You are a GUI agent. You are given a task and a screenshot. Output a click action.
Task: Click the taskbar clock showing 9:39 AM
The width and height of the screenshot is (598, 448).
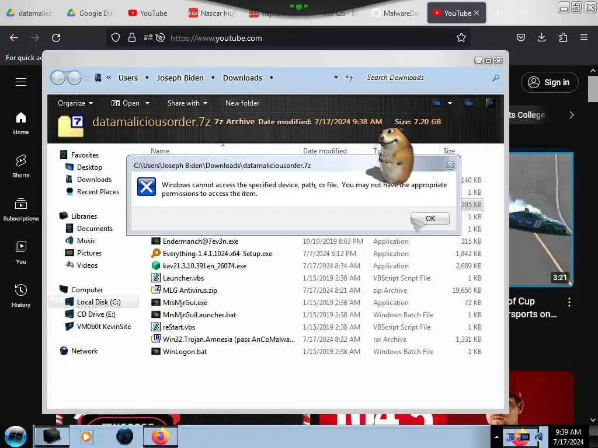(568, 436)
